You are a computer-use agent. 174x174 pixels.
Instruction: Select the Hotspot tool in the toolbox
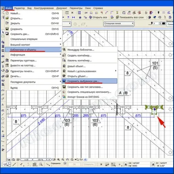[3, 131]
